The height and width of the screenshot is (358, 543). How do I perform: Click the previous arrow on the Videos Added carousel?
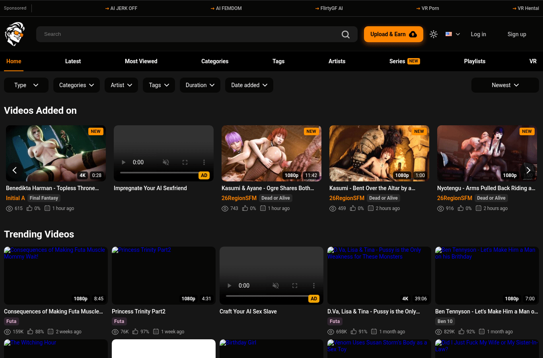tap(15, 170)
